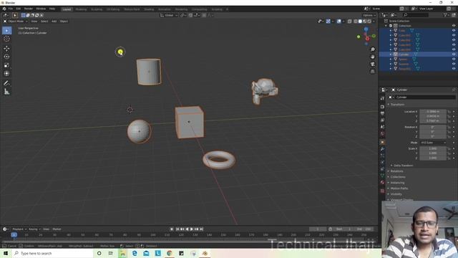Click the red X axis on navigation gizmo
This screenshot has width=458, height=258.
tap(367, 39)
